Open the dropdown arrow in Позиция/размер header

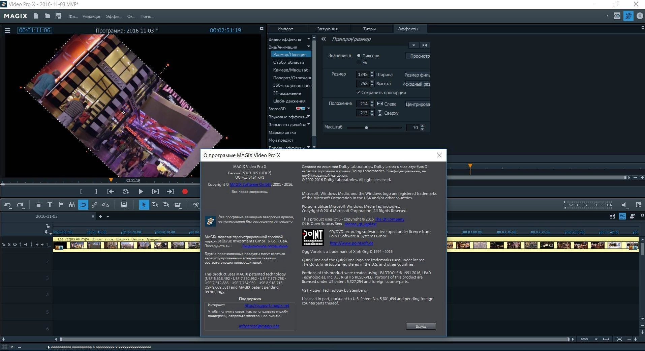click(414, 45)
